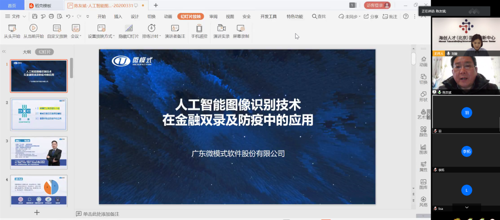
Task: Expand the unsynced (未同步) cloud dropdown
Action: 359,17
